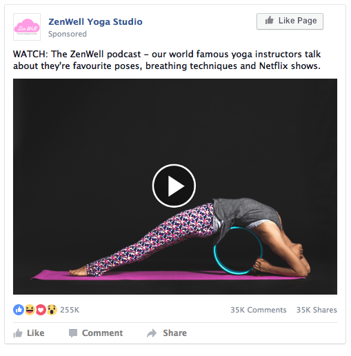Click the Comment button
Image resolution: width=351 pixels, height=356 pixels.
[x=96, y=333]
